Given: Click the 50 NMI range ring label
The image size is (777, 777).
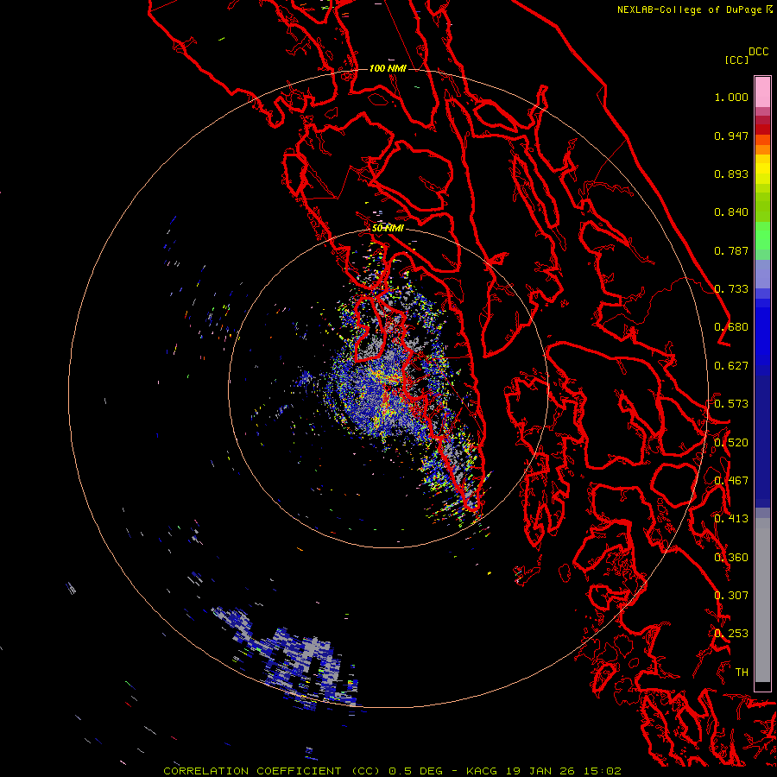Looking at the screenshot, I should tap(388, 229).
